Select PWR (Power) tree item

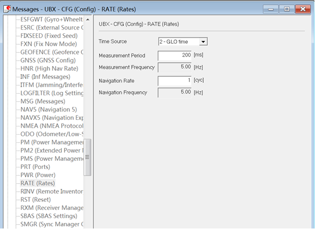click(x=38, y=176)
